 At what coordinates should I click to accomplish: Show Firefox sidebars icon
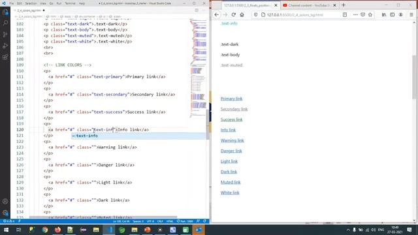393,14
